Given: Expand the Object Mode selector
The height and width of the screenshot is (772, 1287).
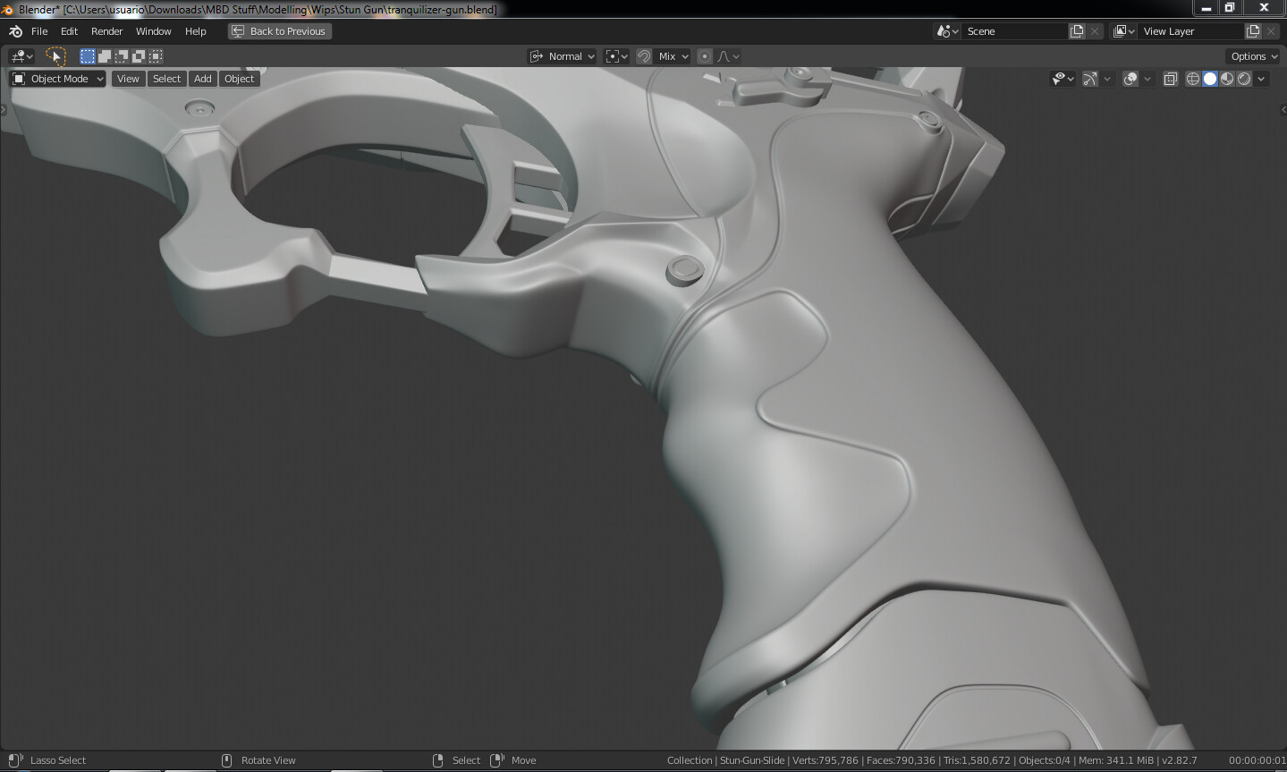Looking at the screenshot, I should [x=56, y=78].
